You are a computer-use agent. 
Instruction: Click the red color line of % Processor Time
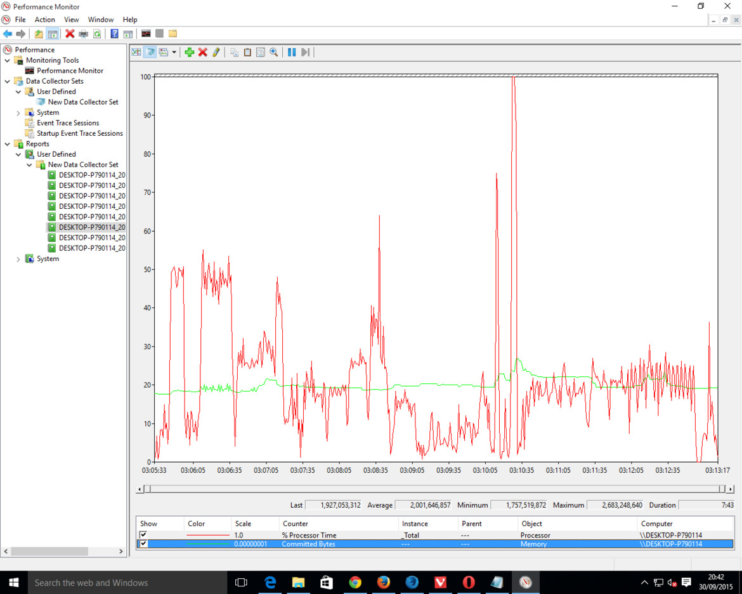tap(208, 535)
